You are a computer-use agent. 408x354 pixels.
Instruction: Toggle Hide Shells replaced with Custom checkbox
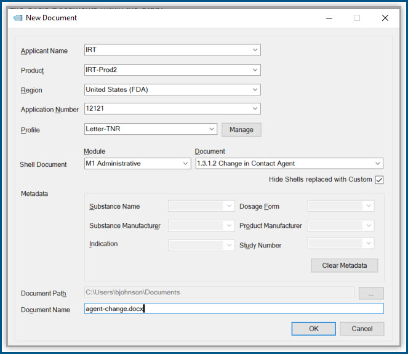pos(379,180)
